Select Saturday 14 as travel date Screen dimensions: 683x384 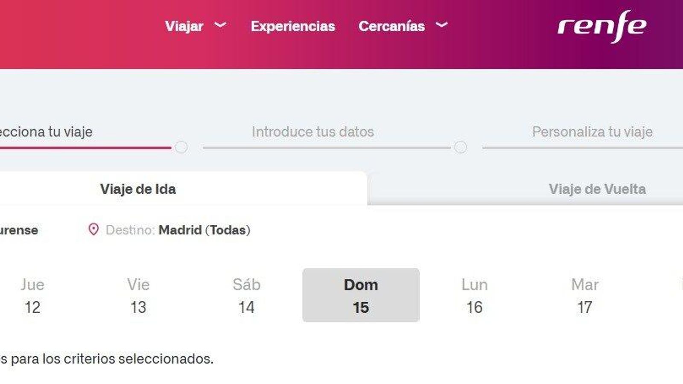(248, 294)
